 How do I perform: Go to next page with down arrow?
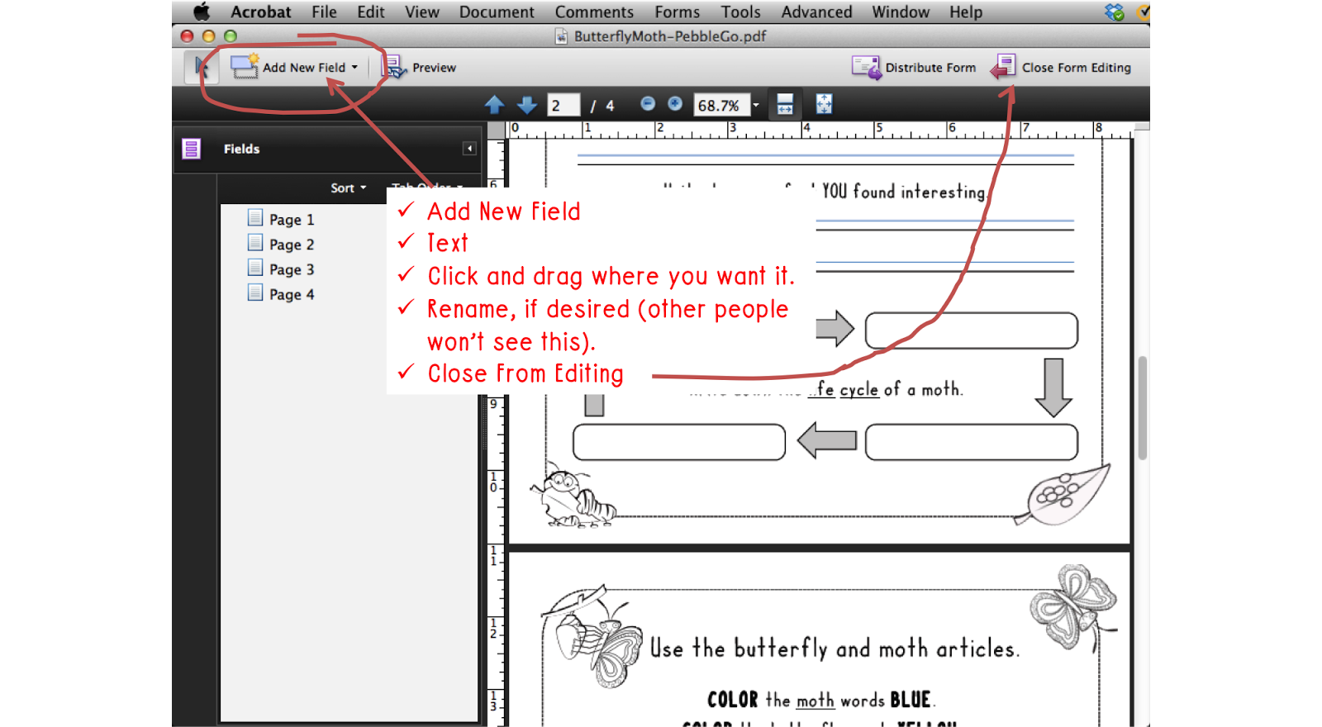pos(526,105)
